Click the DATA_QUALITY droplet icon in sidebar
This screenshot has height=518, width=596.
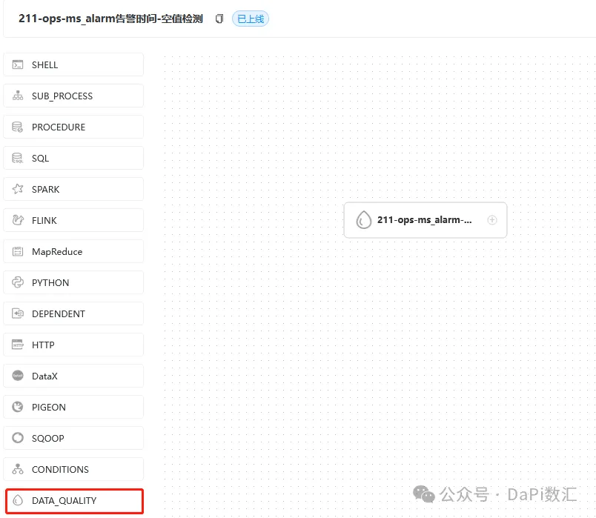[18, 500]
